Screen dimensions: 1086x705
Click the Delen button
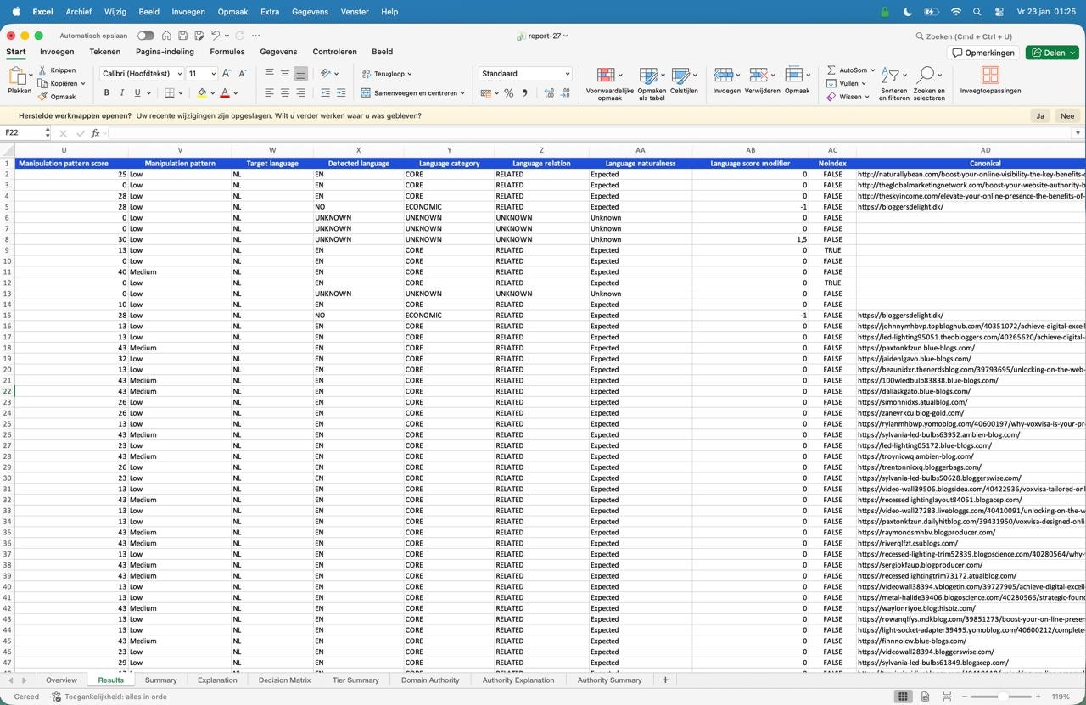pyautogui.click(x=1052, y=52)
